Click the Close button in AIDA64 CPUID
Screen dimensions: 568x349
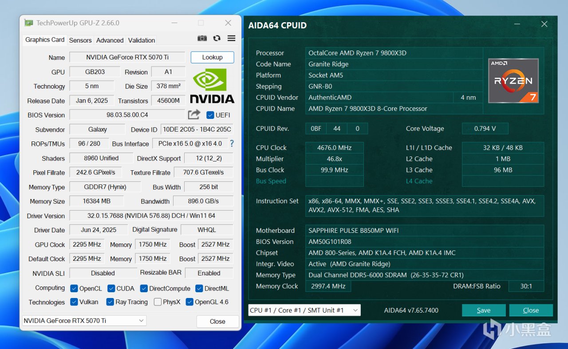(x=531, y=310)
